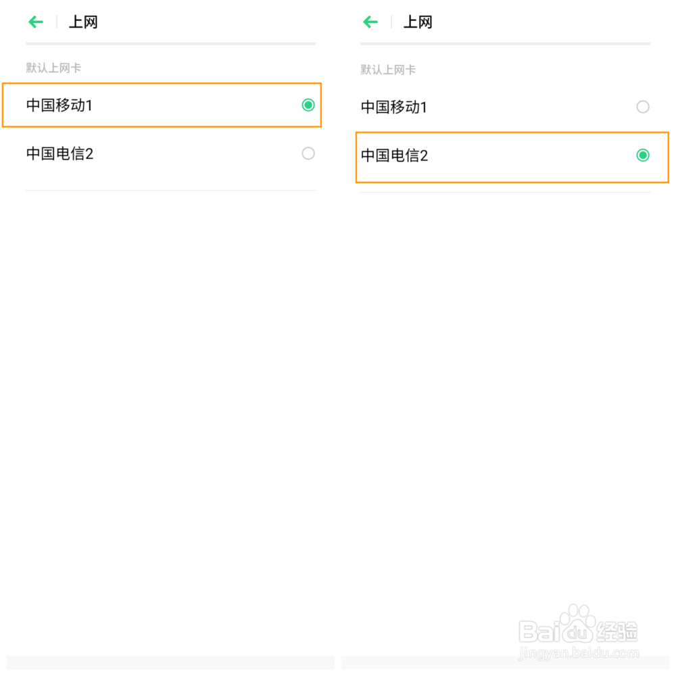
Task: Select the 中国移动1 radio button in left screen
Action: pos(308,105)
